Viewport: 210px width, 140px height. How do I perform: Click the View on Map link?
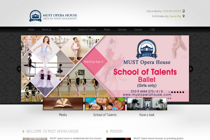click(x=175, y=16)
